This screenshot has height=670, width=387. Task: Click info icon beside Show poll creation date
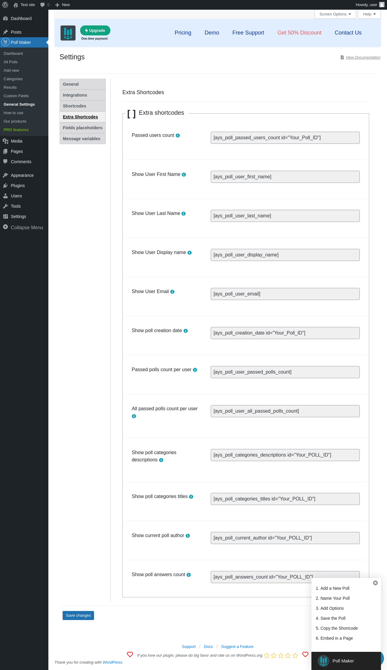click(186, 331)
